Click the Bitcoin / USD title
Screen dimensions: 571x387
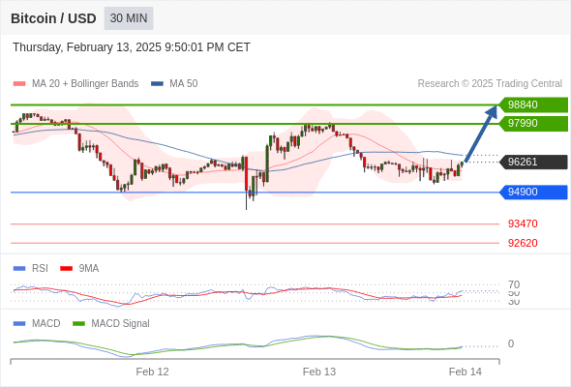pyautogui.click(x=53, y=18)
